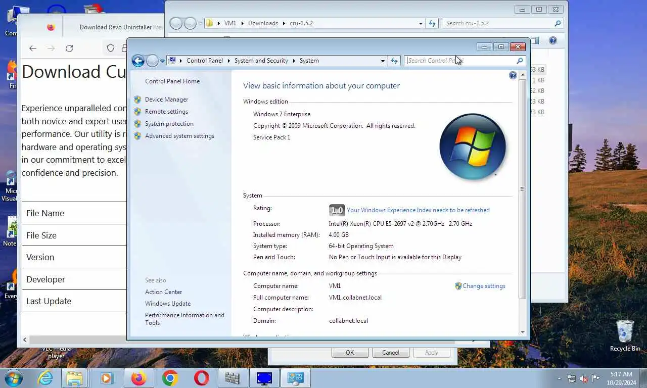
Task: Click the blue monitor taskbar icon
Action: pos(264,378)
